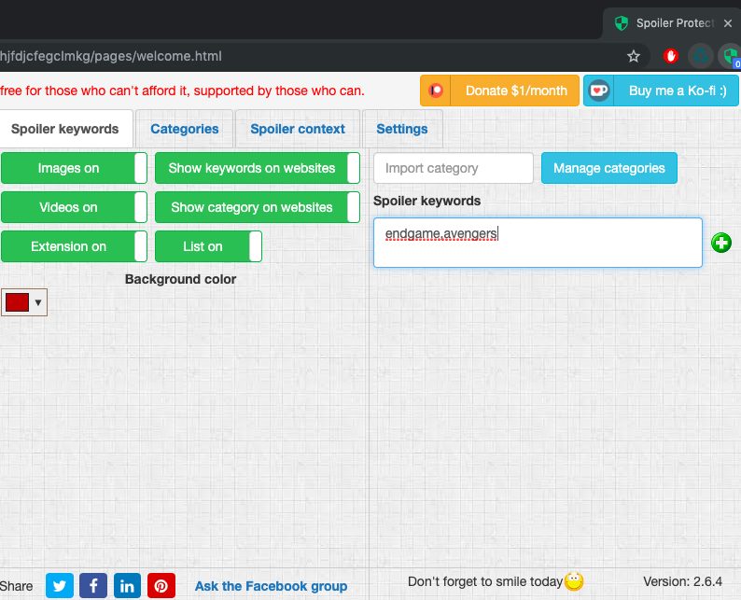Click the red hand extension icon
Viewport: 741px width, 600px height.
click(670, 56)
